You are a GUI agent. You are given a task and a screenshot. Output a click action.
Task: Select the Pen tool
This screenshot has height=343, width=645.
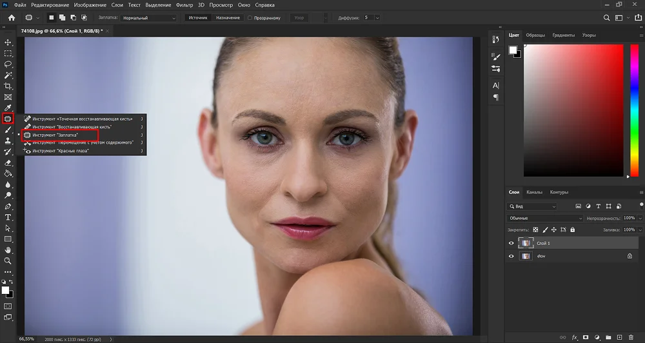[x=8, y=206]
